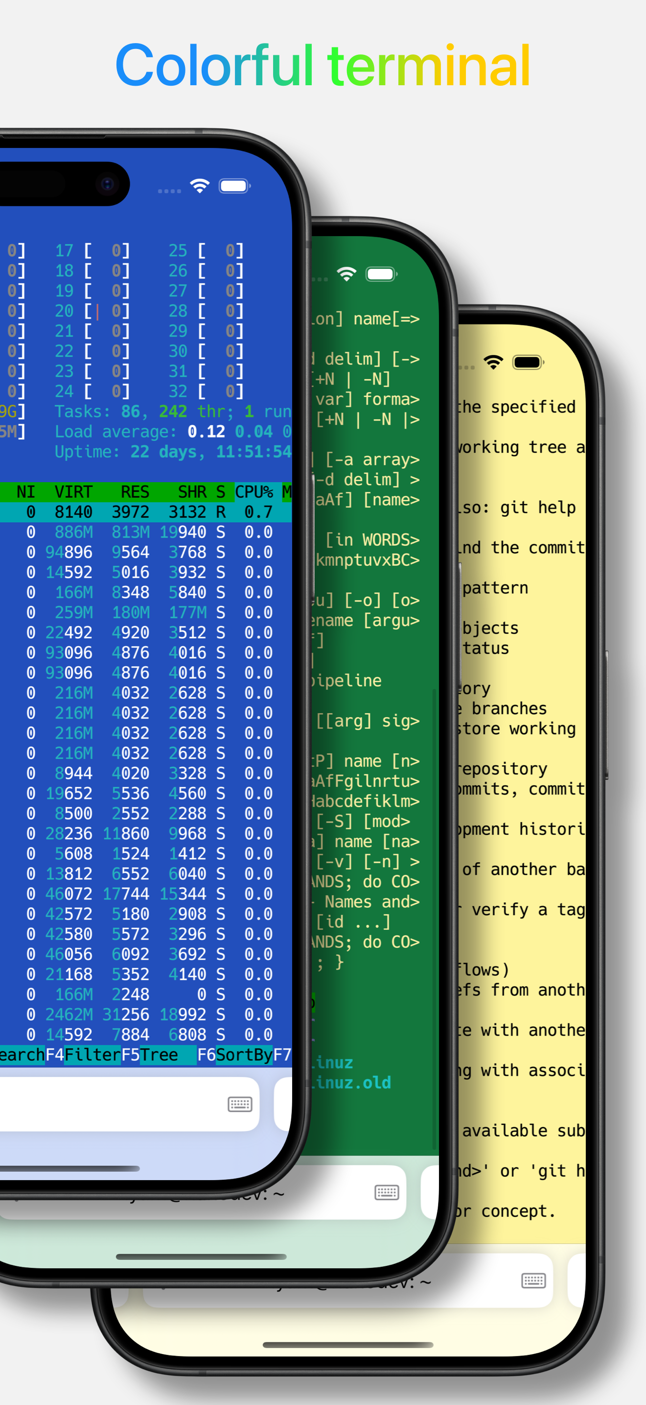Viewport: 646px width, 1405px height.
Task: Click the word 'pattern' in the yellow terminal
Action: pos(495,588)
